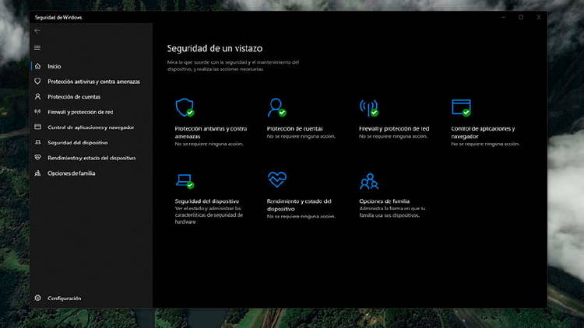
Task: Click 'No se requiere ninguna acción' under Rendimiento tile
Action: click(301, 216)
